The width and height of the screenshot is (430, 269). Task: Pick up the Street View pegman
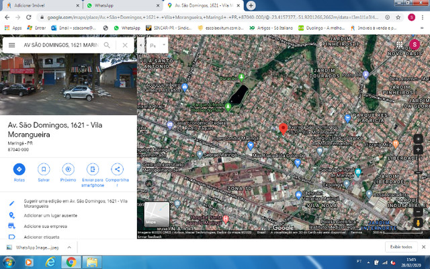point(418,223)
